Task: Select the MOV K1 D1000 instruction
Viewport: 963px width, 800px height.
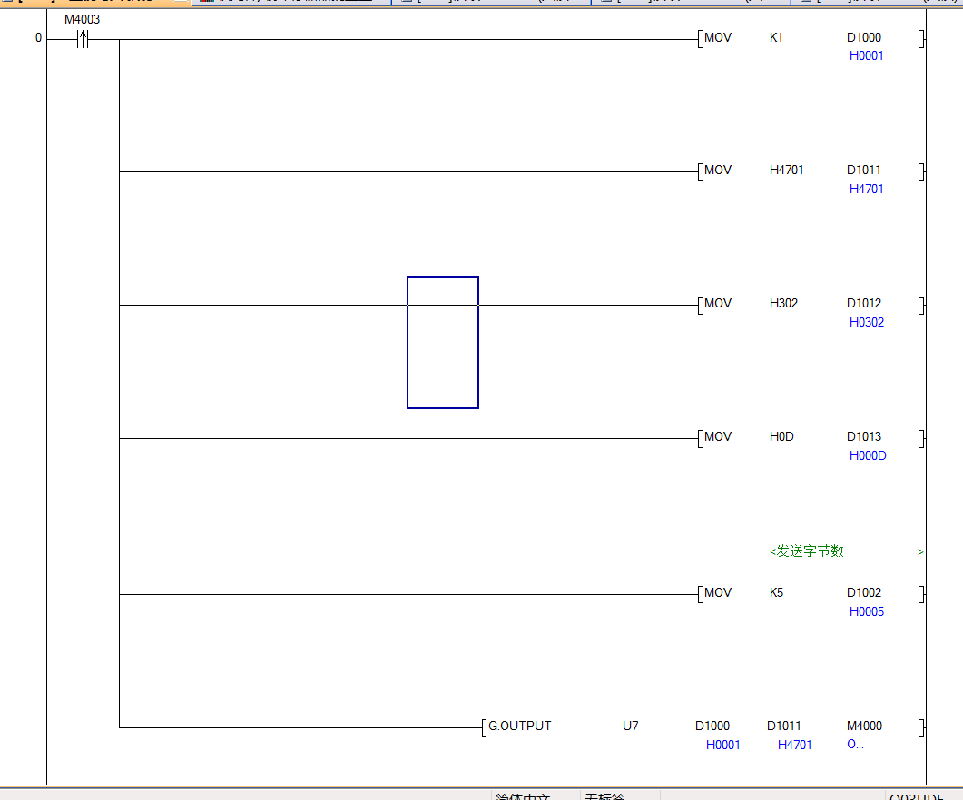Action: pyautogui.click(x=718, y=38)
